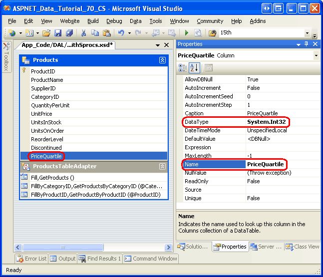
Task: Open the 15th find combo dropdown
Action: coord(307,33)
